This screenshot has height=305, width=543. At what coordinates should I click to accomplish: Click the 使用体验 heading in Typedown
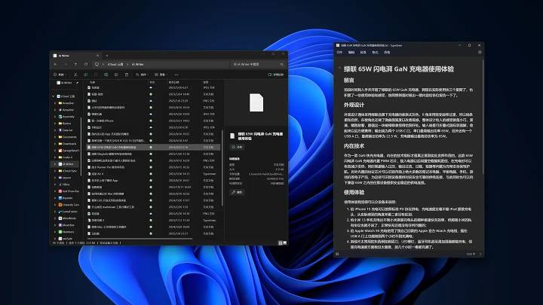[x=354, y=192]
